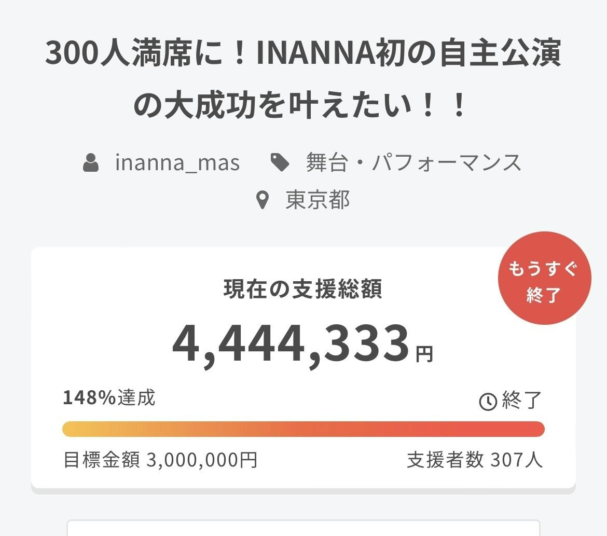Click the partially visible card at bottom

coord(303,528)
